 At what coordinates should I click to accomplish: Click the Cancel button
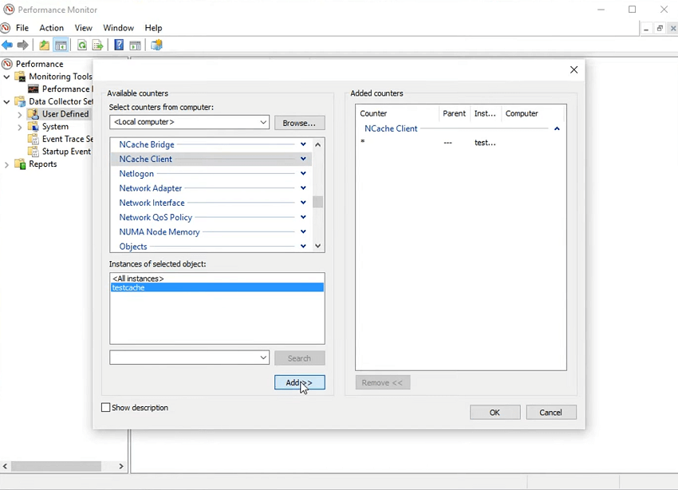tap(551, 412)
